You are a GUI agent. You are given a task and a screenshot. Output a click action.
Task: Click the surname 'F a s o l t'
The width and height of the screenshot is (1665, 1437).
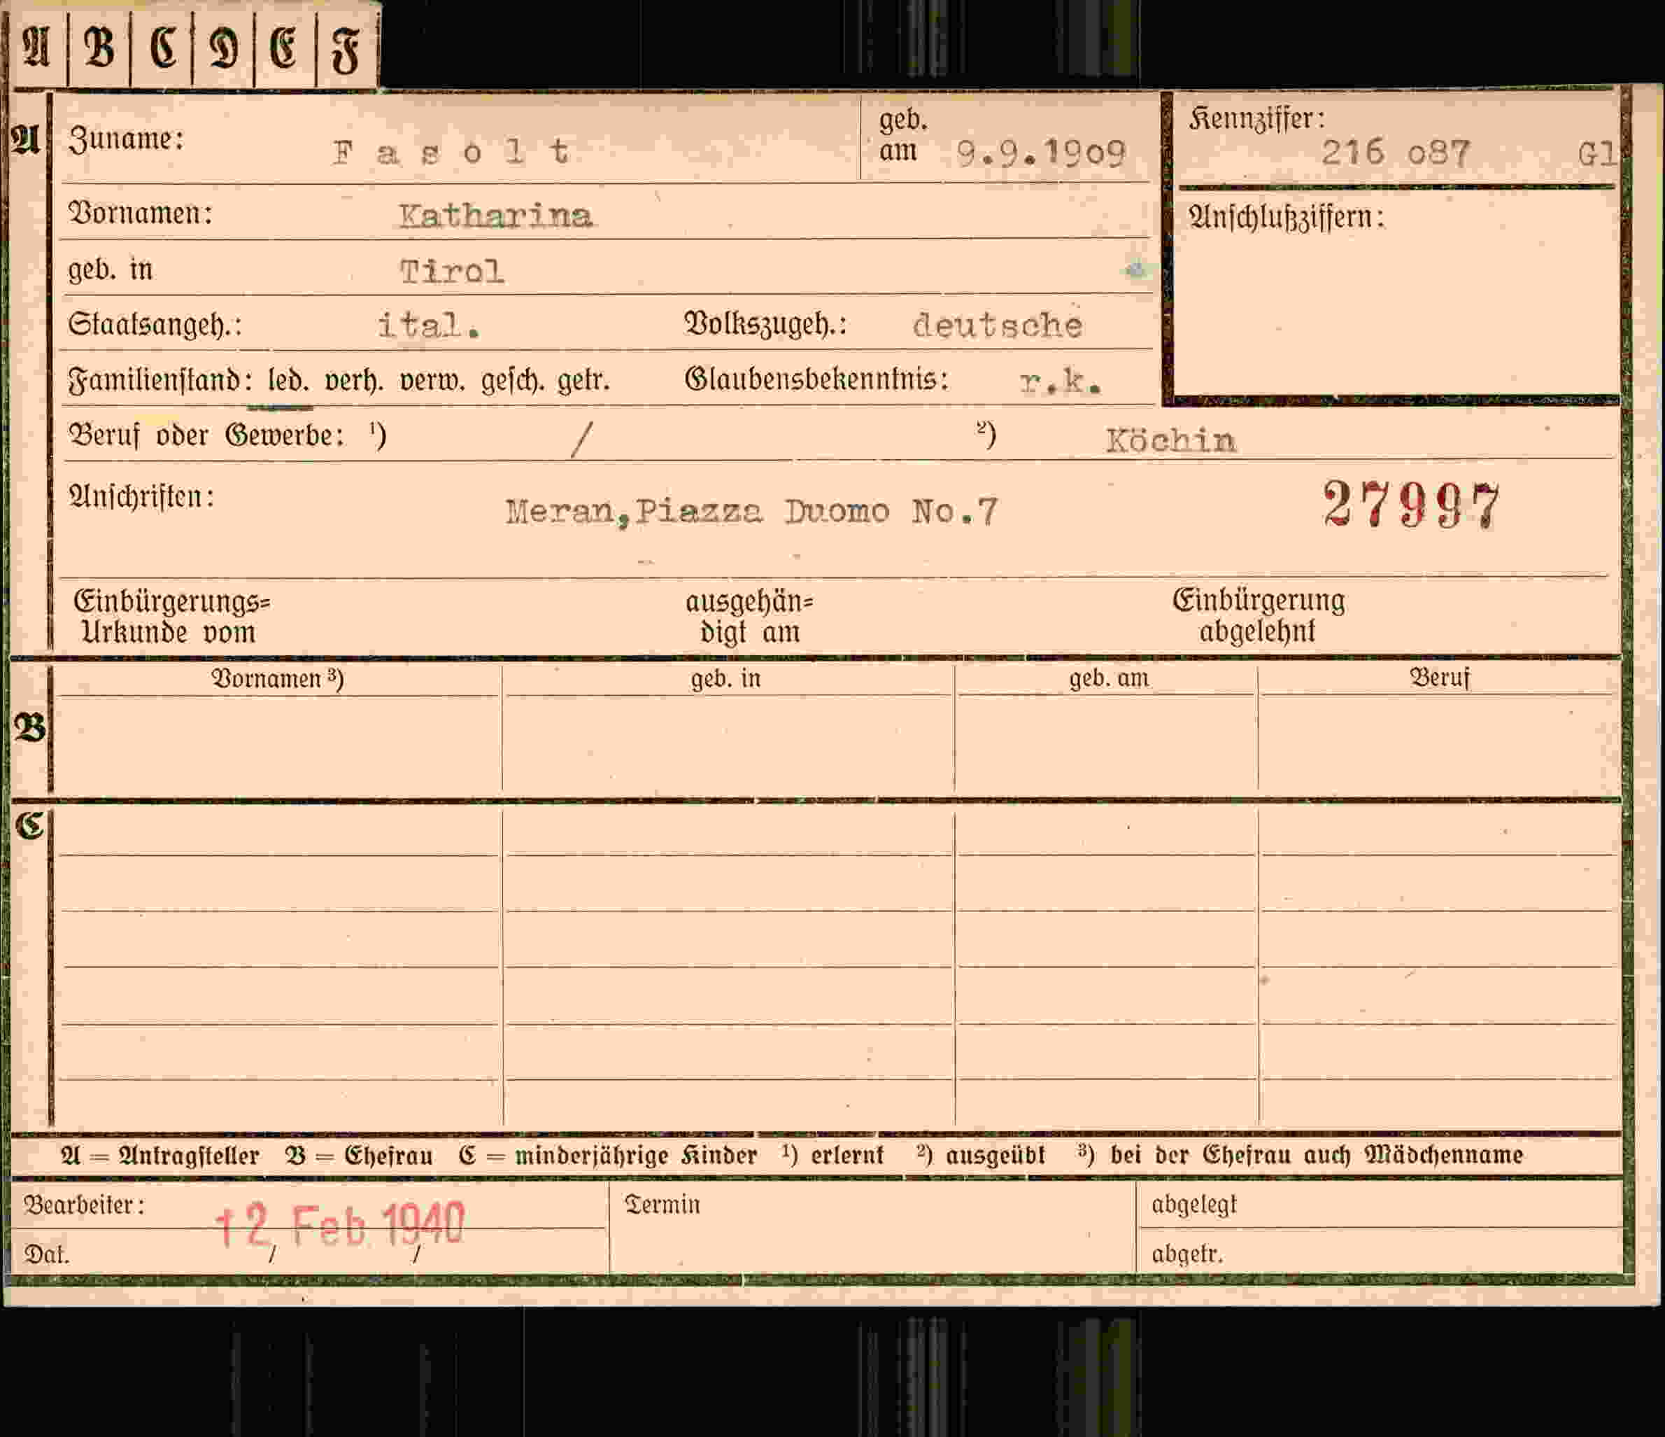[x=452, y=152]
